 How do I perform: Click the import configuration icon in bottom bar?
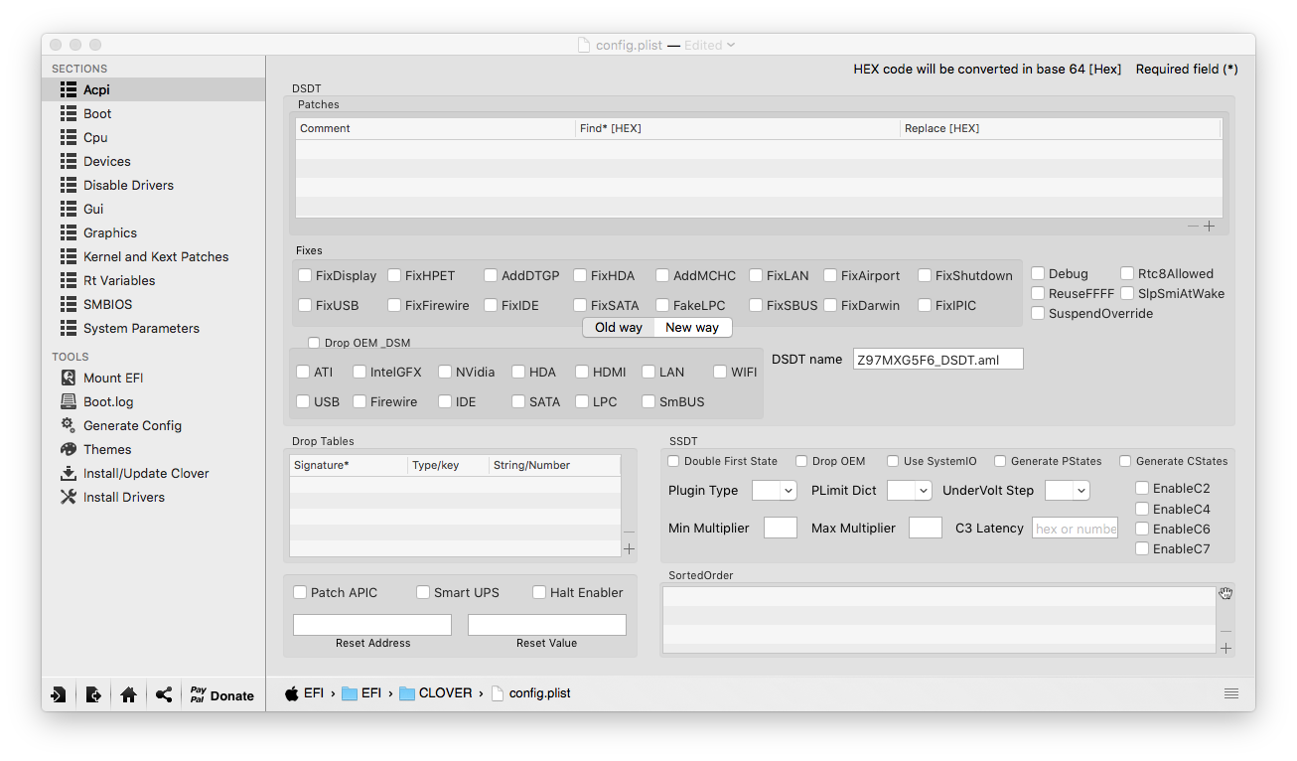point(59,694)
